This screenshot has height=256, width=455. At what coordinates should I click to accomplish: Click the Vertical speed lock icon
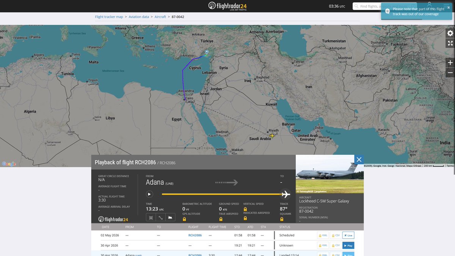[245, 209]
